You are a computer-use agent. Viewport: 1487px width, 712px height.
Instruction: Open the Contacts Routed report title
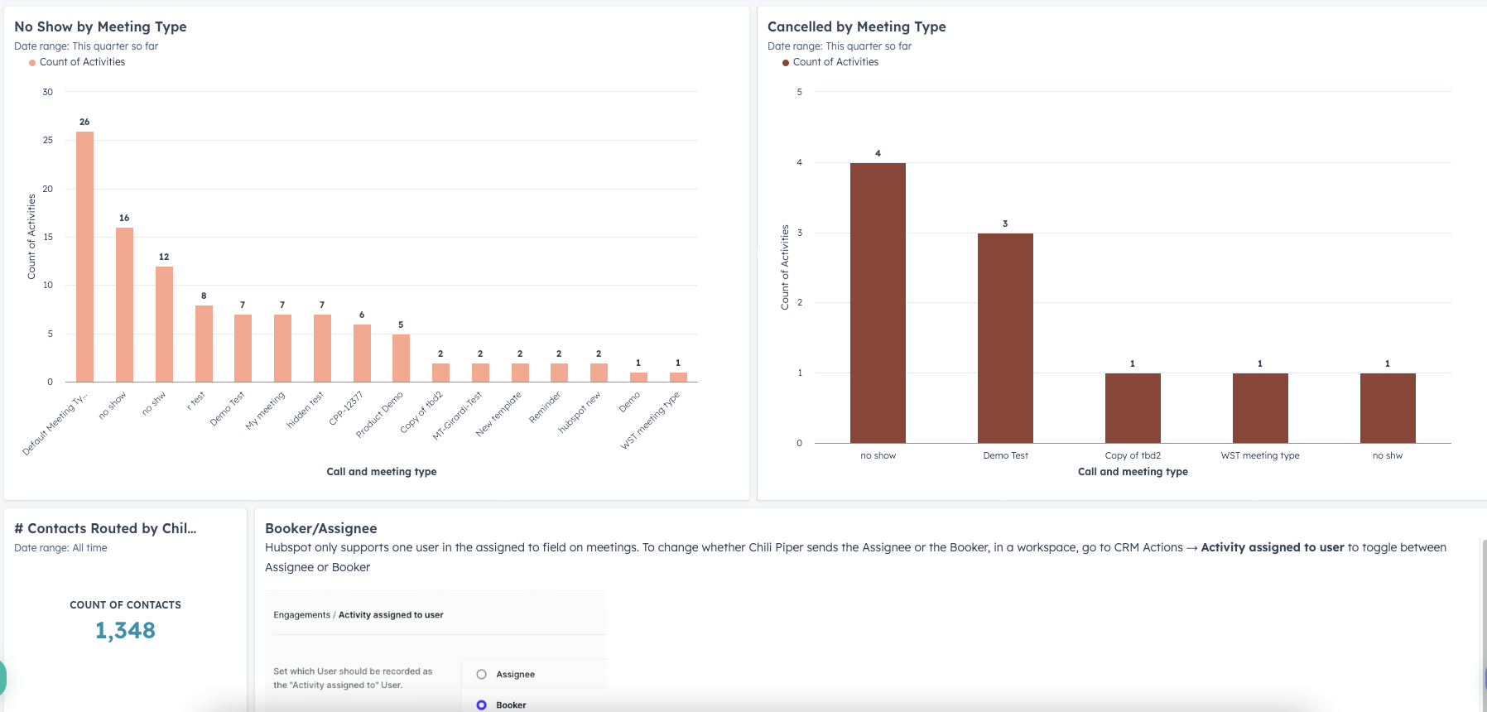pos(105,528)
